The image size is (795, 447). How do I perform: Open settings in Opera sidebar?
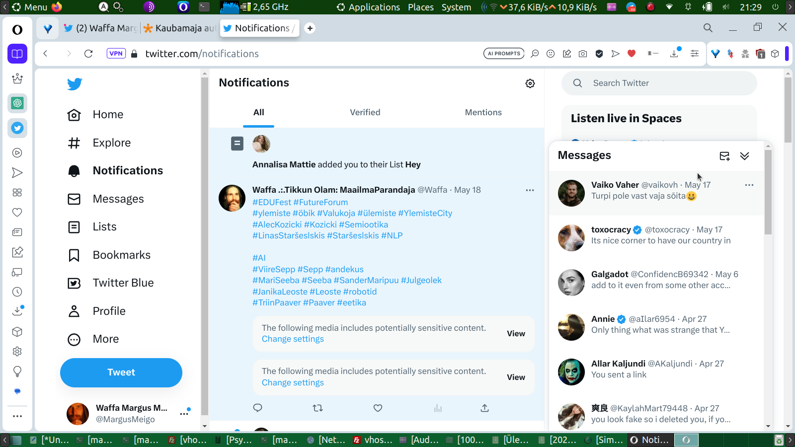coord(17,352)
